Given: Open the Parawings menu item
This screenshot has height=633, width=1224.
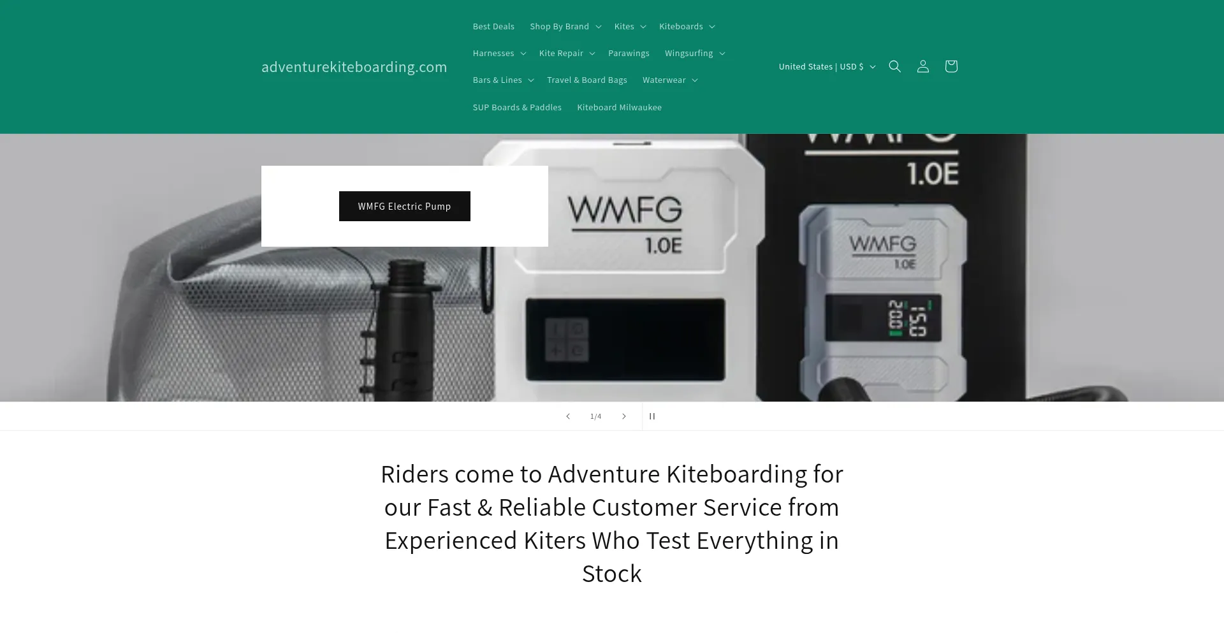Looking at the screenshot, I should pos(629,53).
